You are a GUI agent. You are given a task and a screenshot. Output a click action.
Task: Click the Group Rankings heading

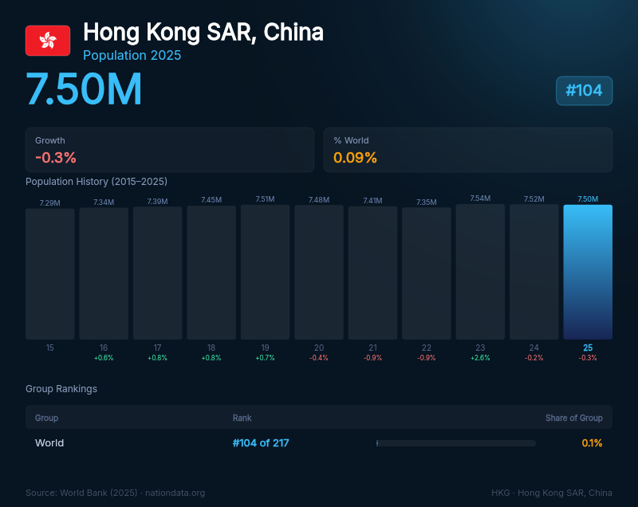coord(61,389)
